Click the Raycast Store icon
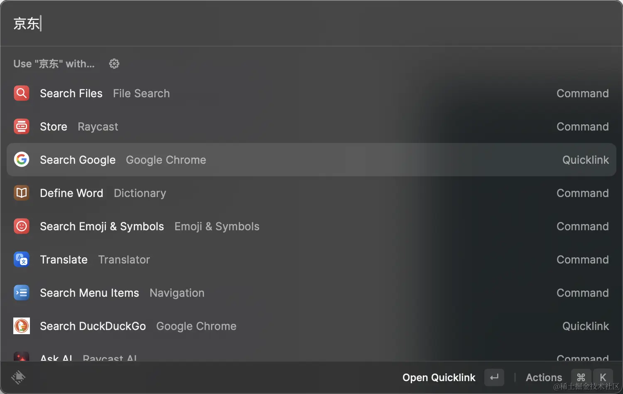 pos(22,126)
